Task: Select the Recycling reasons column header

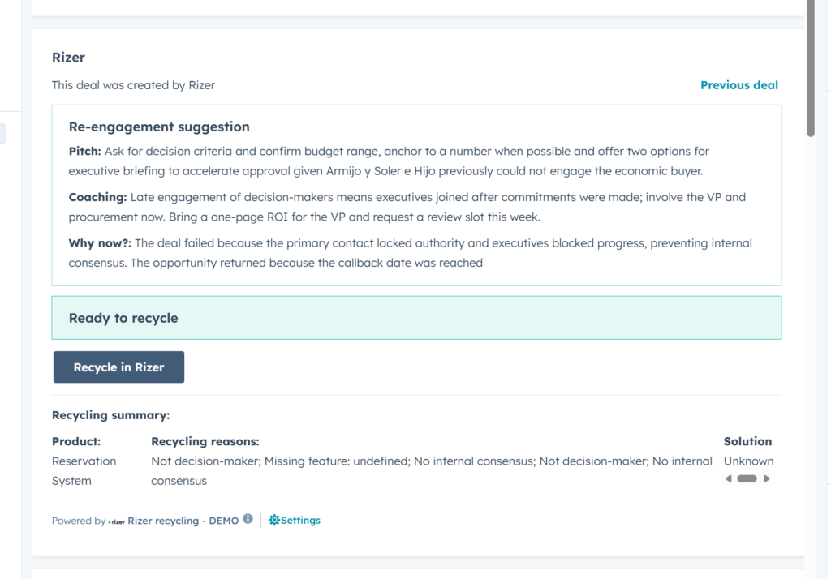Action: tap(205, 441)
